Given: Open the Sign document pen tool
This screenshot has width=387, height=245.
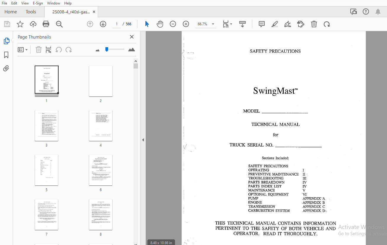Looking at the screenshot, I should pos(288,24).
